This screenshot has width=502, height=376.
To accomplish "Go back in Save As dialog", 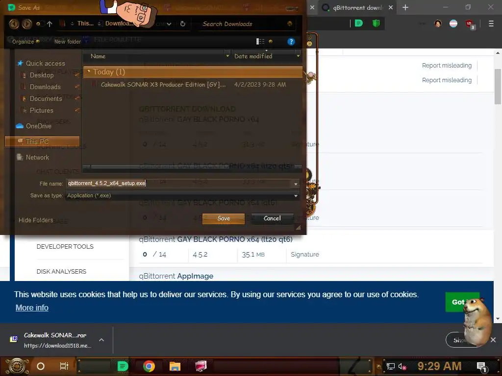I will click(14, 23).
